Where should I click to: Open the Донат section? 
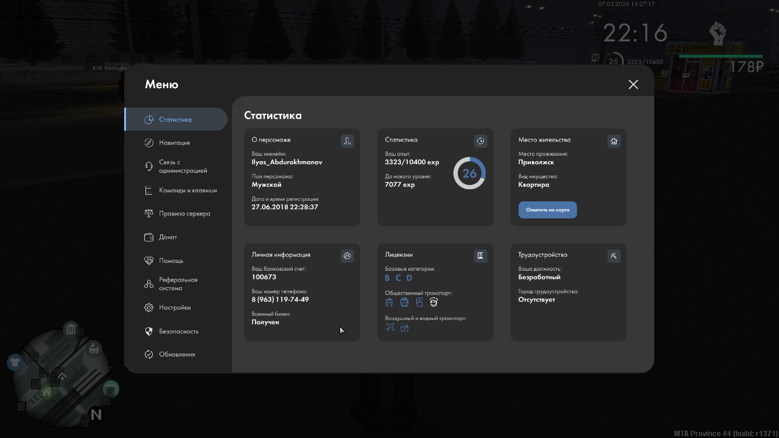coord(168,237)
